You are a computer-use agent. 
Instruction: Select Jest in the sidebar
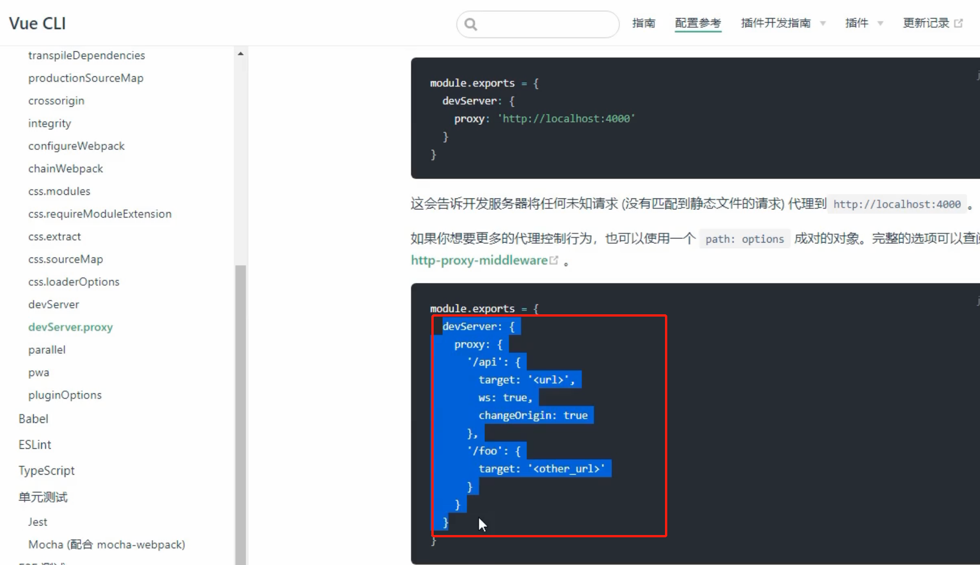(x=38, y=522)
